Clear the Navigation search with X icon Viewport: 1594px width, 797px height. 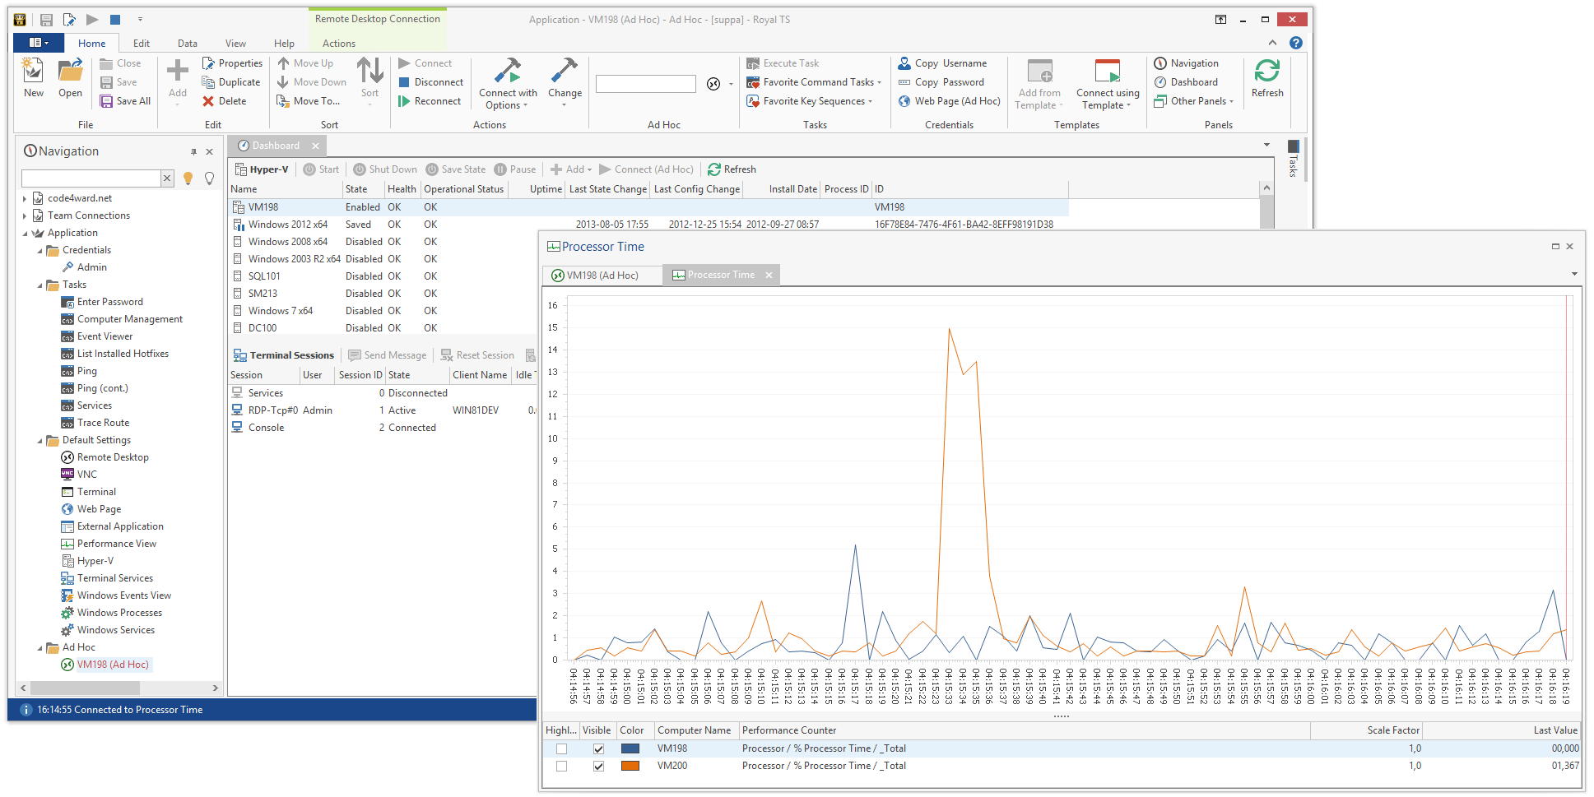click(x=167, y=178)
